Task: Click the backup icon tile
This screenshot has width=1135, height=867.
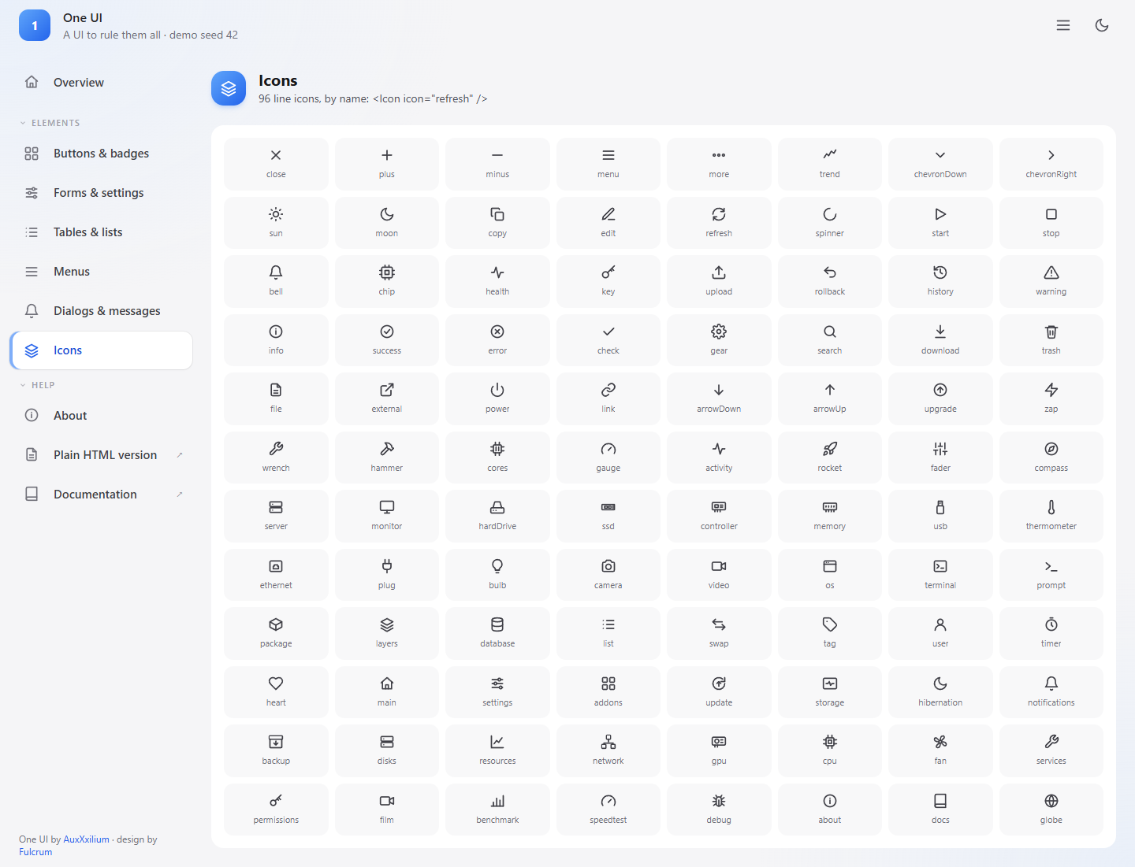Action: point(276,750)
